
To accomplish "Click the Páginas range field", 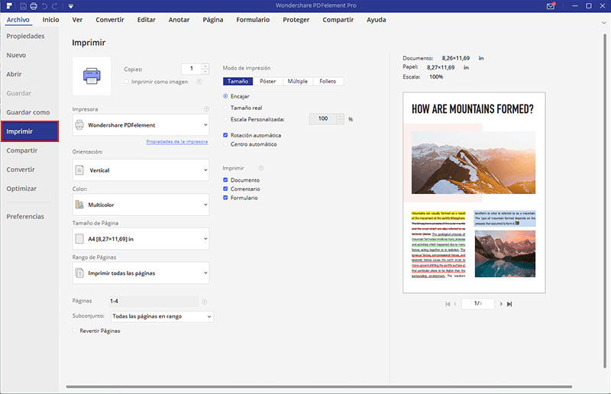I will click(x=154, y=302).
